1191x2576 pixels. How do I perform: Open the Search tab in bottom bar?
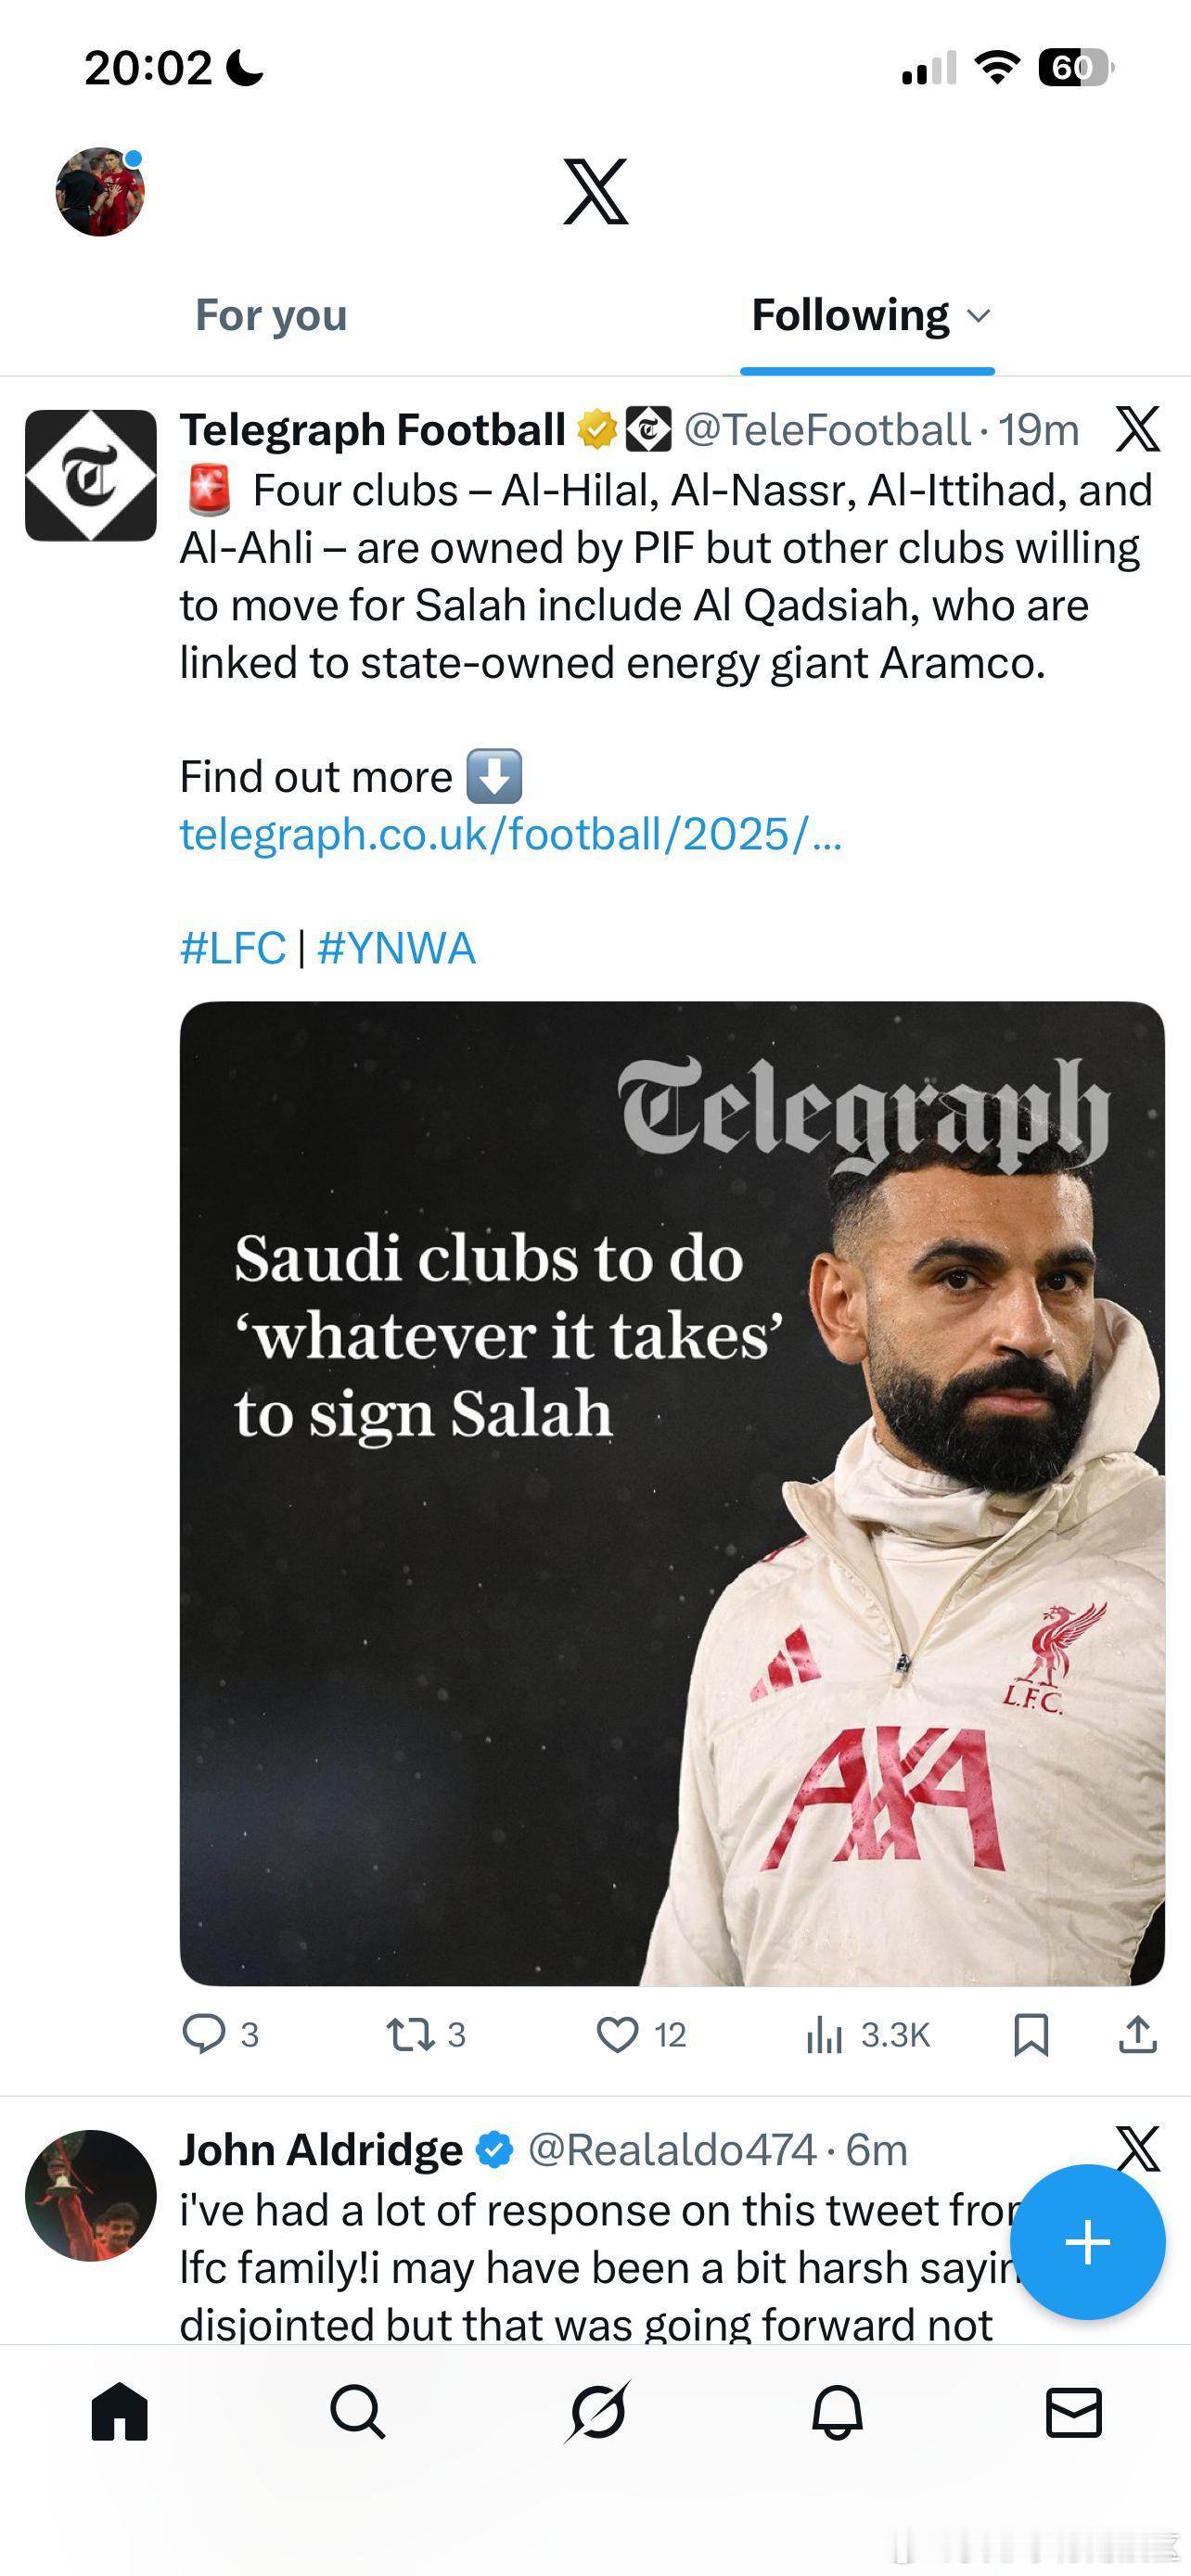tap(357, 2412)
